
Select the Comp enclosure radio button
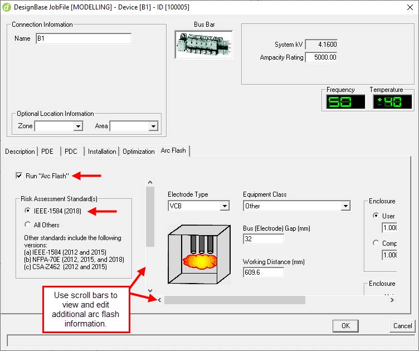pos(376,243)
